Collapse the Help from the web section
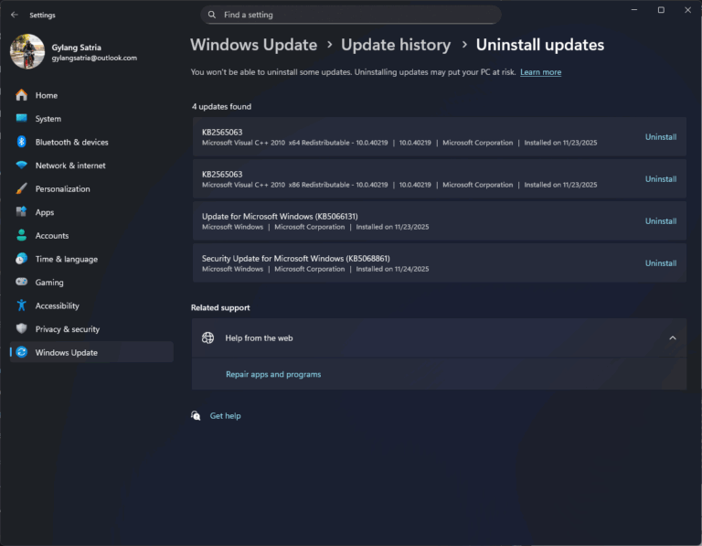This screenshot has height=546, width=702. click(x=672, y=338)
